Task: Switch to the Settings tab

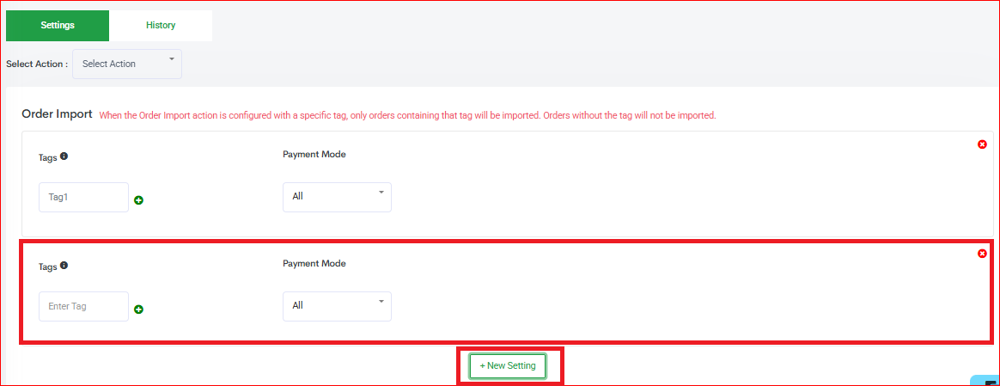Action: (x=58, y=25)
